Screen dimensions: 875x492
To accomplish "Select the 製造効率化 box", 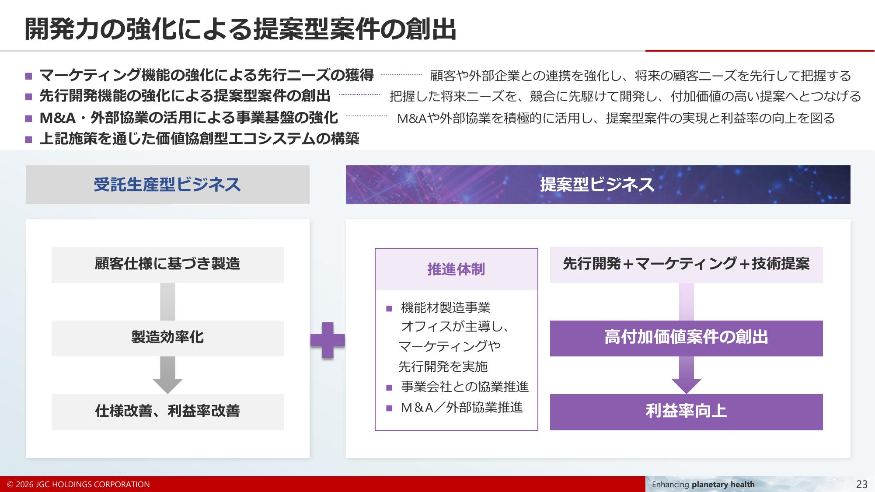I will tap(167, 338).
